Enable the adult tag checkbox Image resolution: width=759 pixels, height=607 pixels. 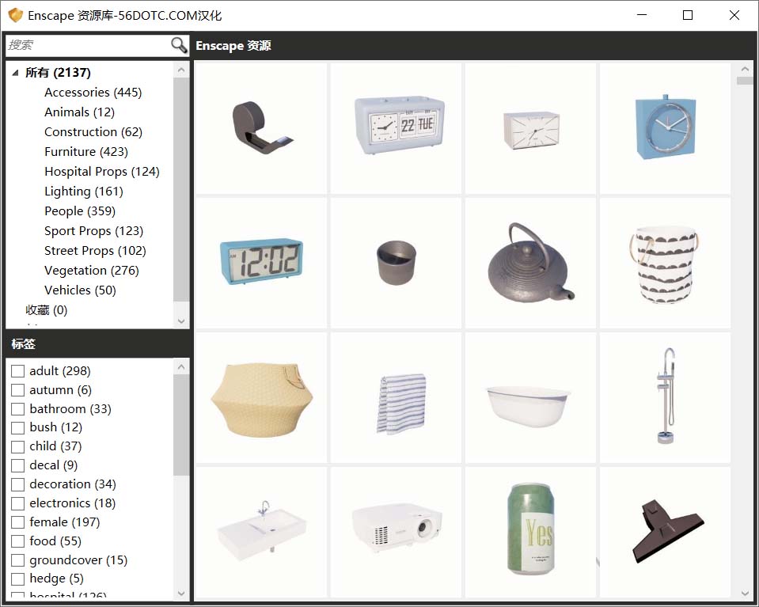pyautogui.click(x=18, y=371)
